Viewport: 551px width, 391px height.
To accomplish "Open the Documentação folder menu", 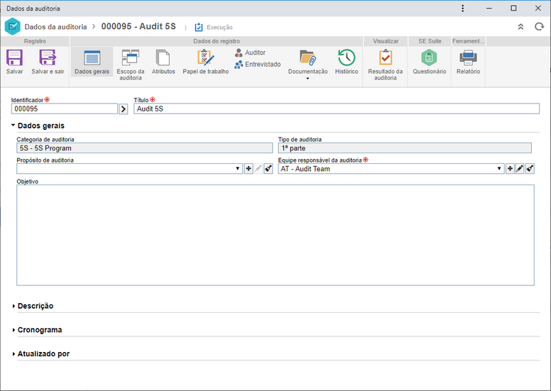I will [308, 65].
